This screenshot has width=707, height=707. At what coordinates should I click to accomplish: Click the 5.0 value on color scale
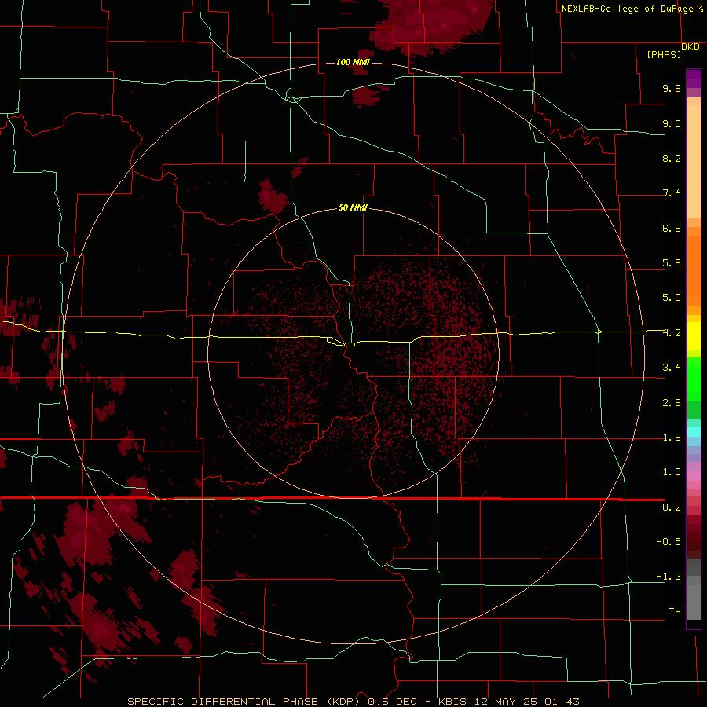(672, 298)
